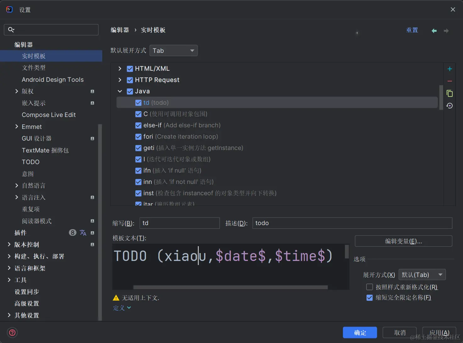Viewport: 463px width, 343px height.
Task: Navigate to 编辑器 breadcrumb
Action: (x=120, y=30)
